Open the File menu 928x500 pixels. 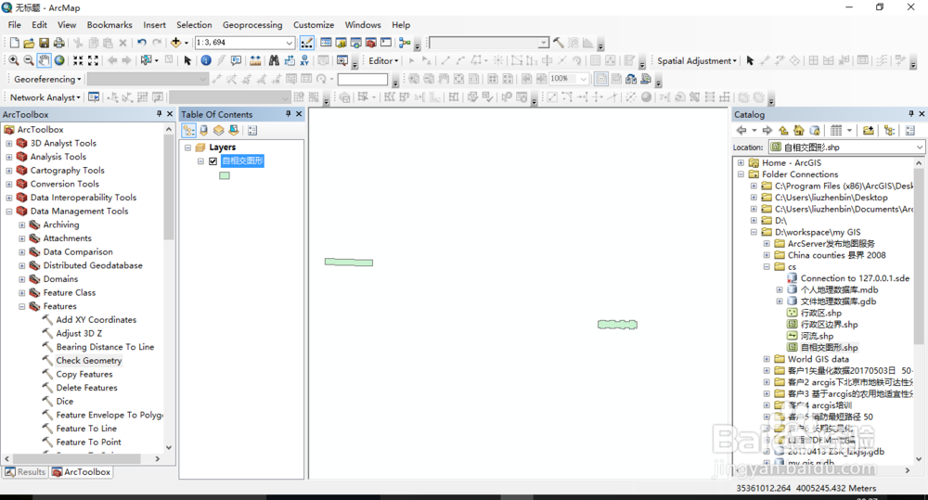pos(14,25)
